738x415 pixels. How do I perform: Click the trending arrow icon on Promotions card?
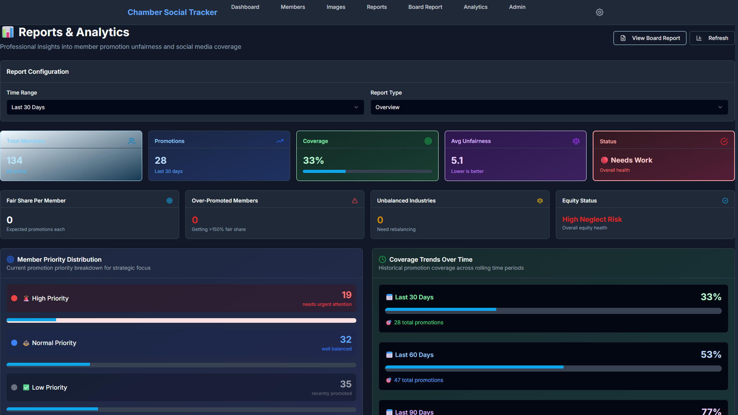click(280, 141)
